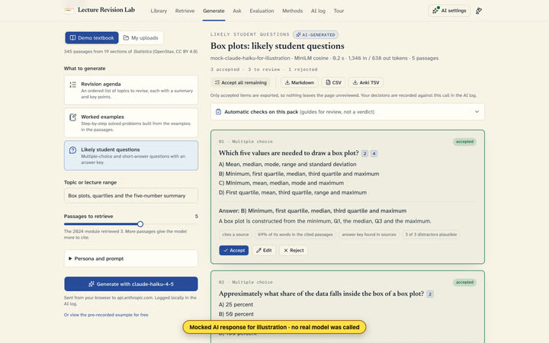Click Accept all remaining

(x=240, y=82)
